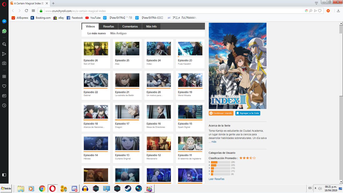Open the orange extension icon beside address bar

[328, 11]
